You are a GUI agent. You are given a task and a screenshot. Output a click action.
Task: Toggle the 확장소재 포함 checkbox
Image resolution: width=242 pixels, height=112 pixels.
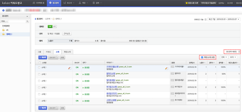pyautogui.click(x=202, y=57)
